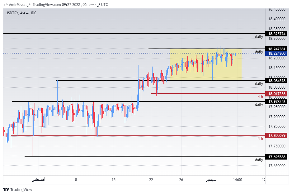Click the 26 date label on the time axis
The height and width of the screenshot is (195, 292).
click(181, 180)
